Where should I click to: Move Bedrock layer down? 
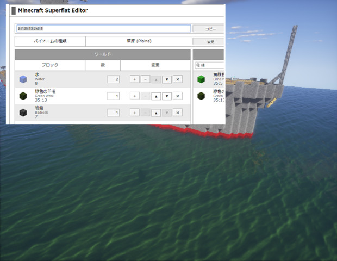167,113
